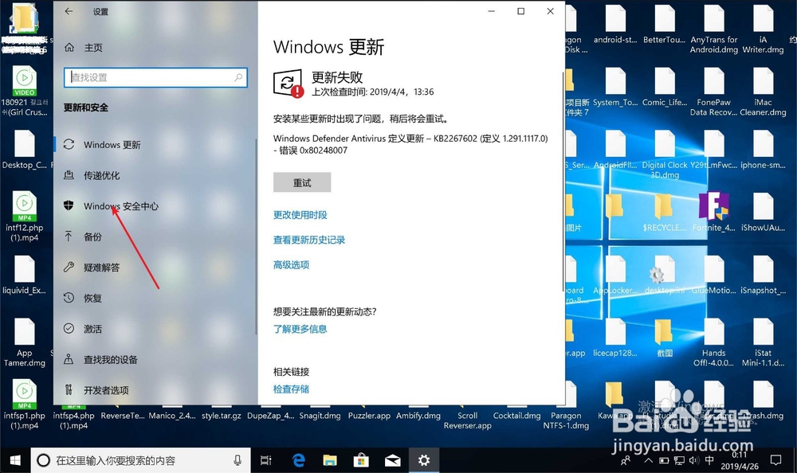Viewport: 797px width, 473px height.
Task: Select the desktop.ini file icon
Action: (x=665, y=275)
